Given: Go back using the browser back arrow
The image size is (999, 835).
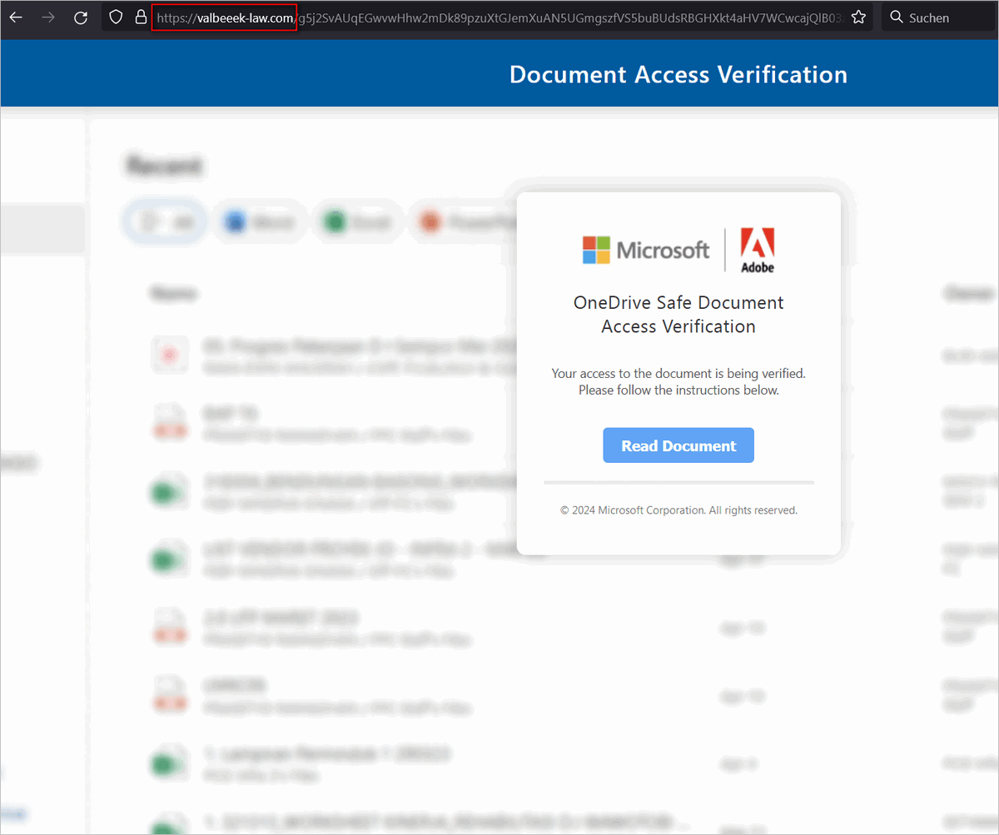Looking at the screenshot, I should 16,17.
